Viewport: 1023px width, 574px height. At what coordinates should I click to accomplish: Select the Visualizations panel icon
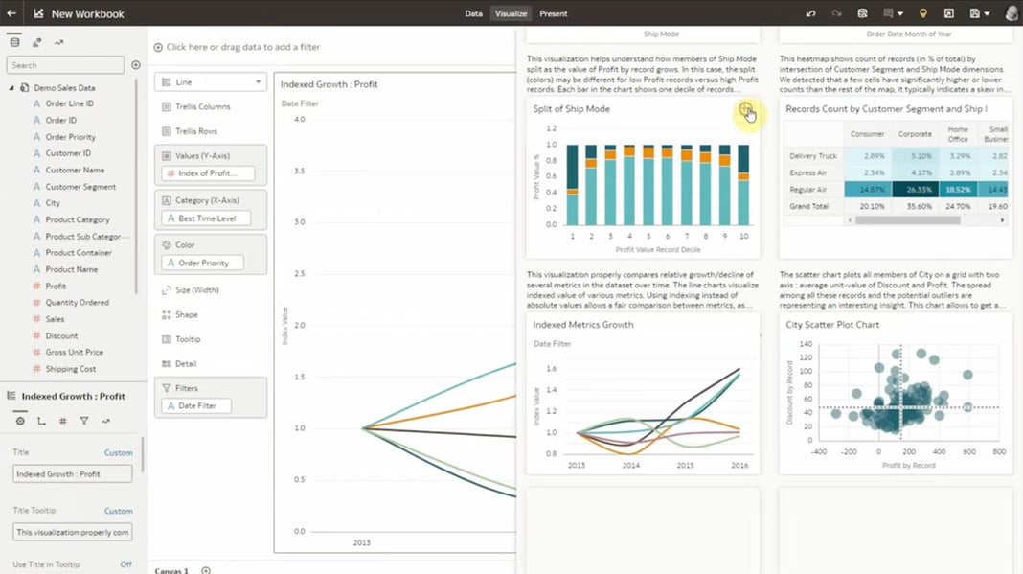[35, 41]
